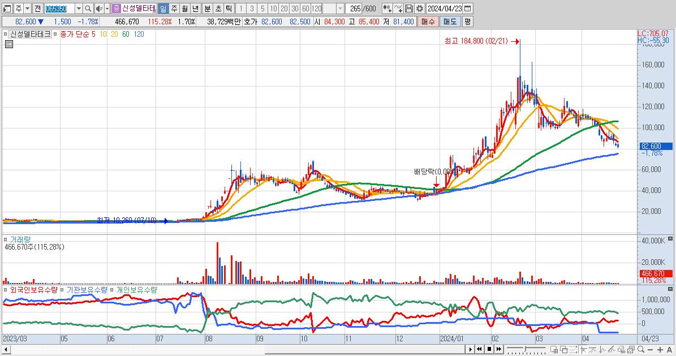Select the minute (분) chart period
Screen dimensions: 676x356
pyautogui.click(x=208, y=8)
